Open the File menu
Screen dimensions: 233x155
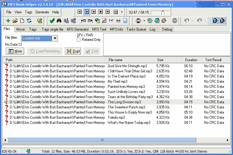(9, 12)
